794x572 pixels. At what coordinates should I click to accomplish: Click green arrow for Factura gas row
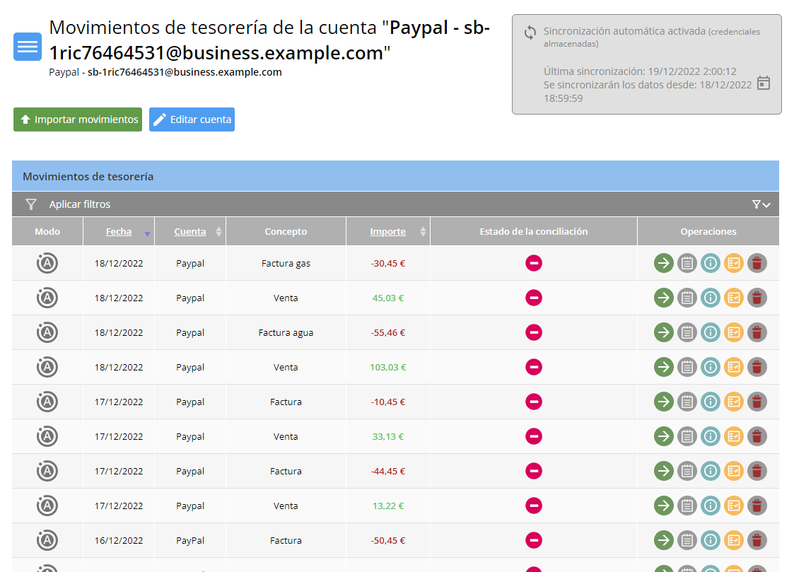664,264
